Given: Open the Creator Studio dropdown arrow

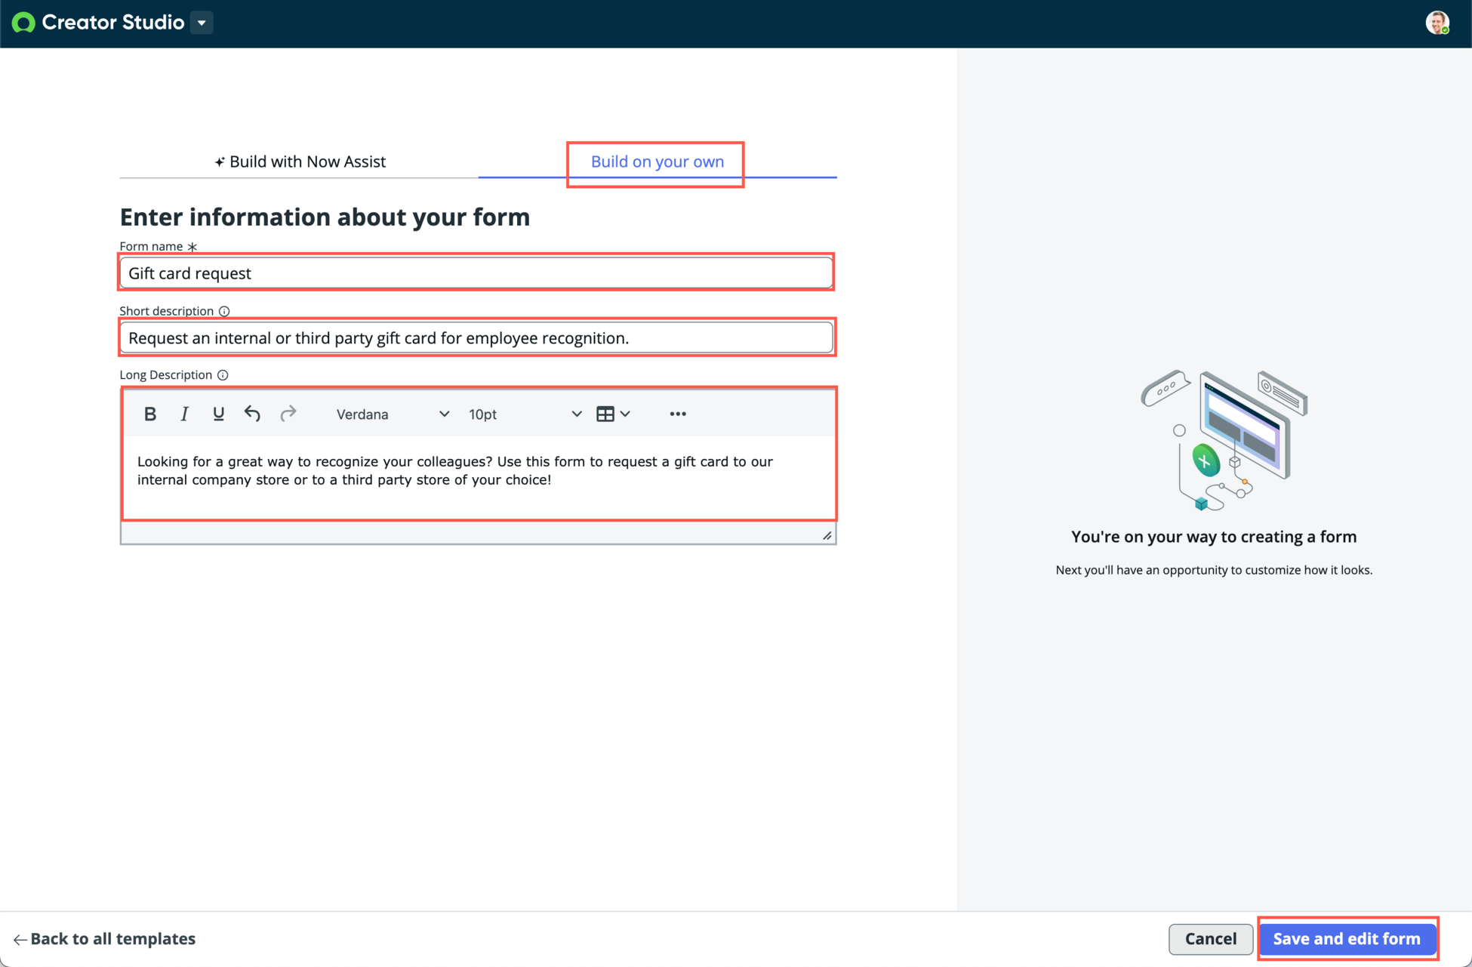Looking at the screenshot, I should (x=202, y=23).
